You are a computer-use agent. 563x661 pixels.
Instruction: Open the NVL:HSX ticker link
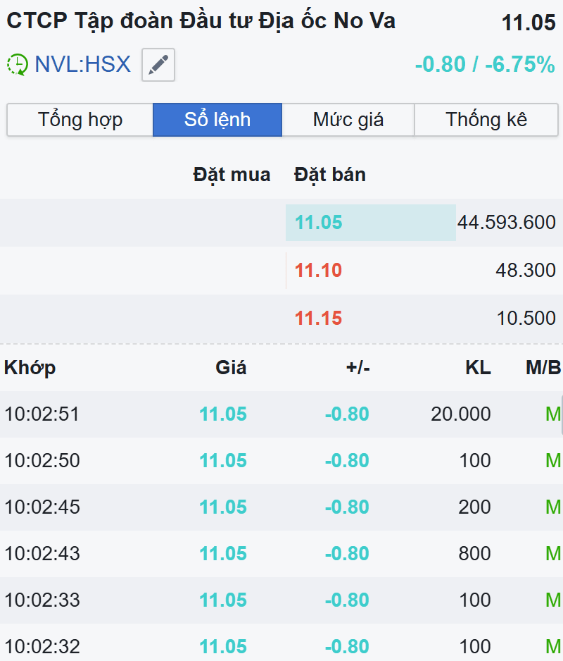point(82,65)
